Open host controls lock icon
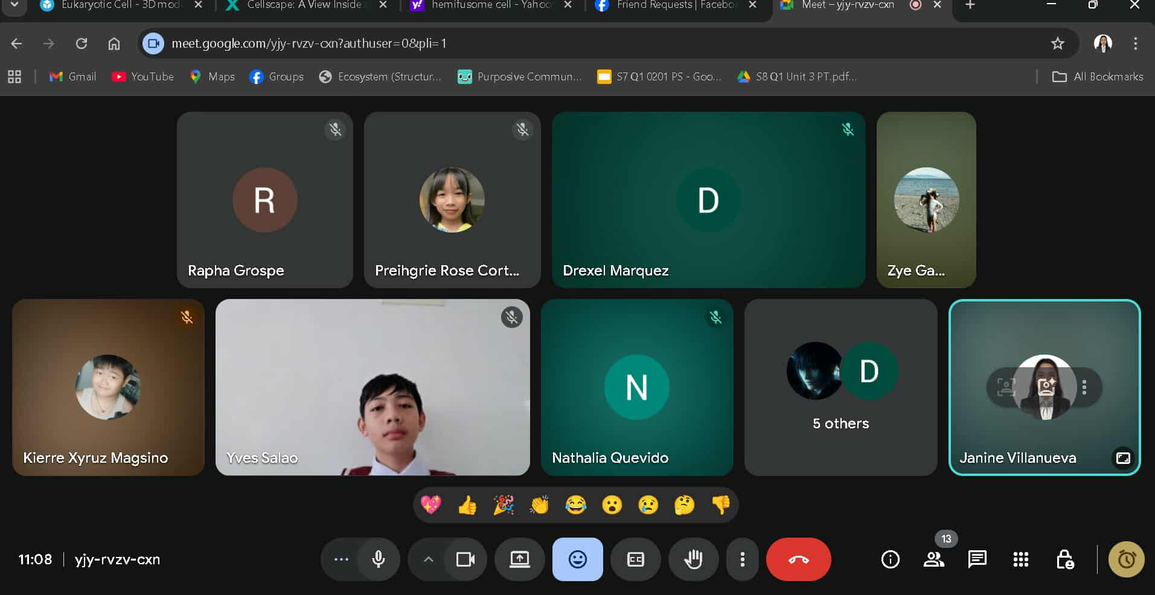The width and height of the screenshot is (1155, 595). click(1064, 559)
